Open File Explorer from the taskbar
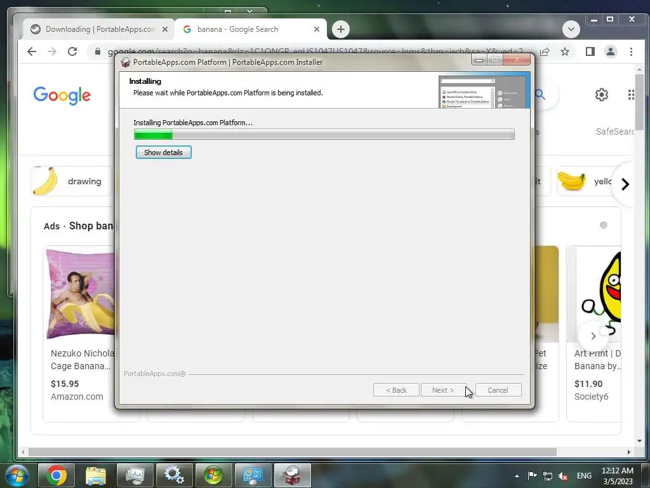 (96, 475)
